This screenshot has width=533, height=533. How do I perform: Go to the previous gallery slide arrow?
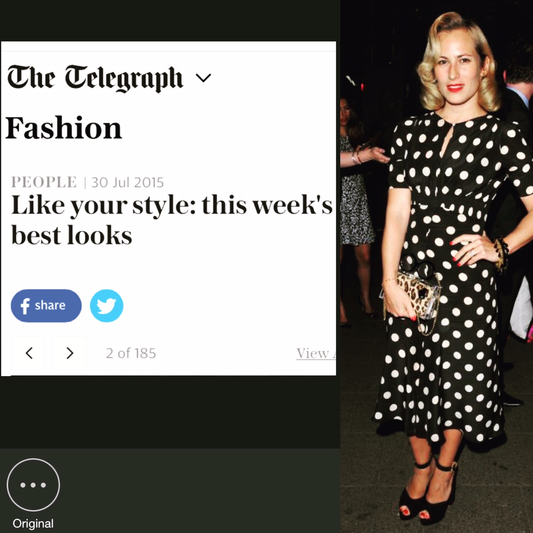[28, 353]
